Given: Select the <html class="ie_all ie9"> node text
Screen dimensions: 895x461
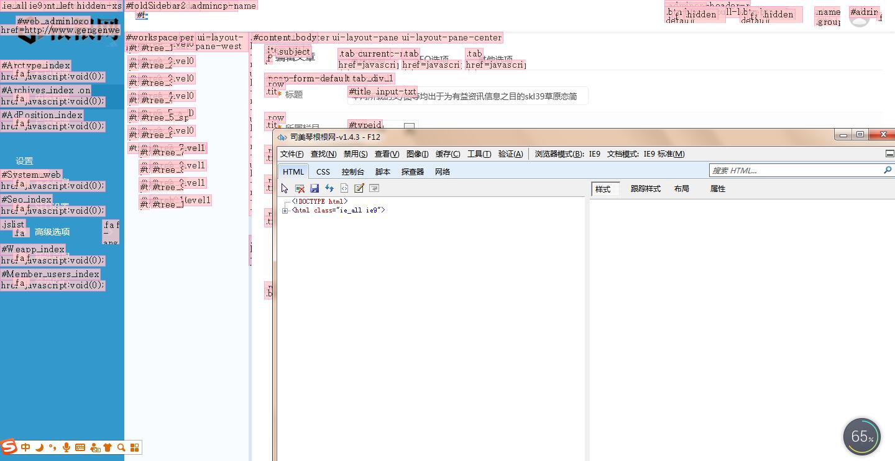Looking at the screenshot, I should click(x=339, y=211).
